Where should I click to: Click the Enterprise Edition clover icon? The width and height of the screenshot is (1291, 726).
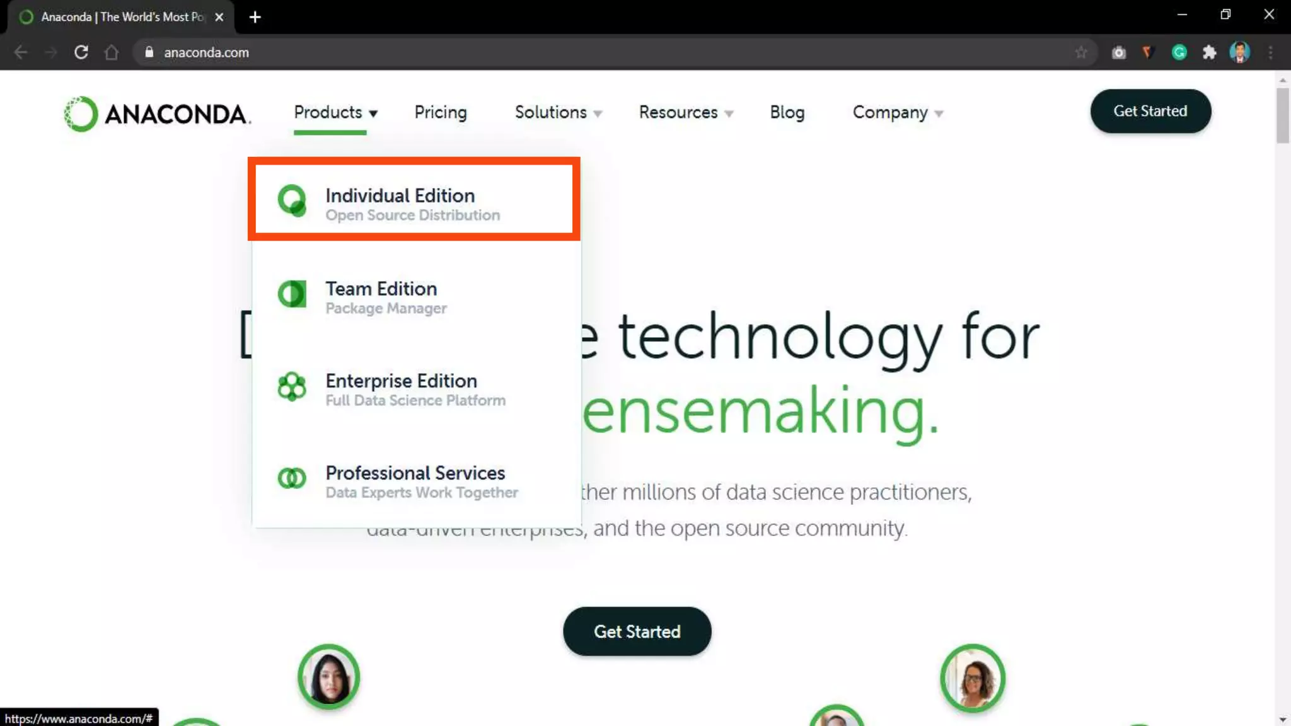(x=292, y=386)
